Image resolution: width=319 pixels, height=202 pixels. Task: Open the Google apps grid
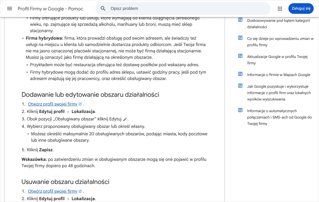280,9
